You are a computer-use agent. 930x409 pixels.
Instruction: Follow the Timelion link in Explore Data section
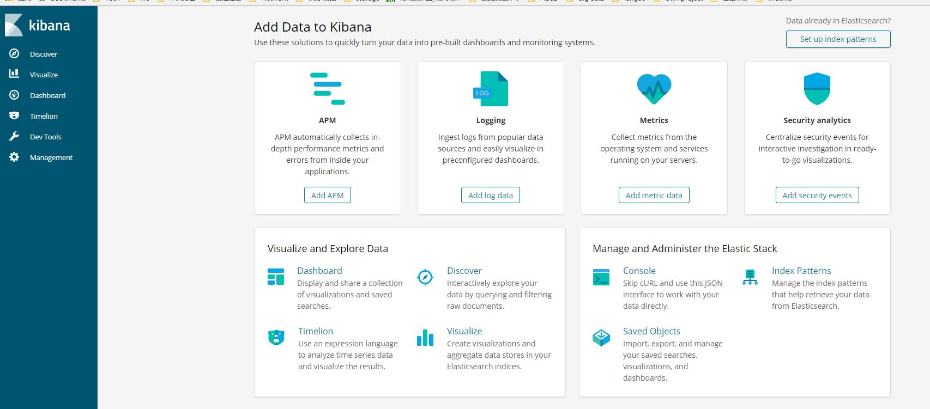(x=316, y=331)
